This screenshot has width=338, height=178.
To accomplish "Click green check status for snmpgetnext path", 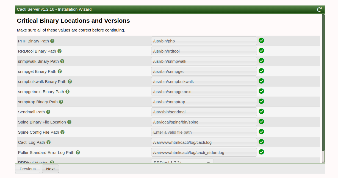I will 261,91.
